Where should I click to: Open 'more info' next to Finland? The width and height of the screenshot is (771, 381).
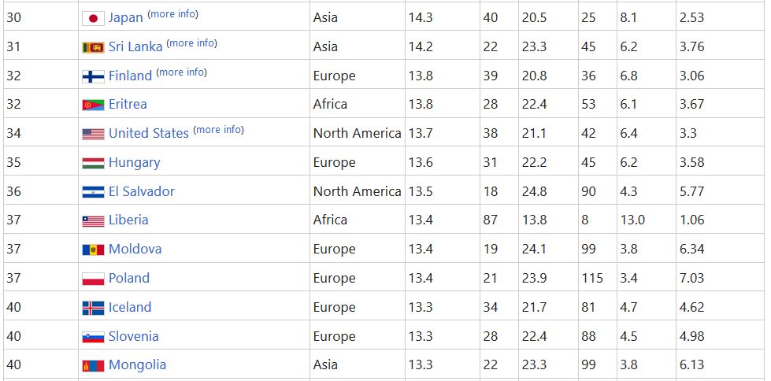181,72
